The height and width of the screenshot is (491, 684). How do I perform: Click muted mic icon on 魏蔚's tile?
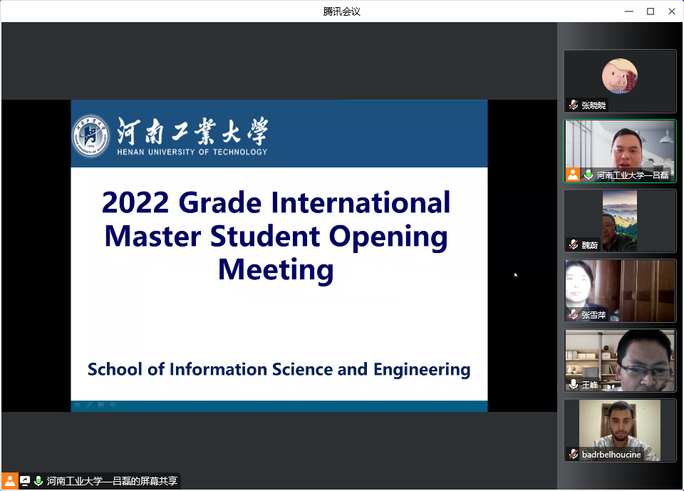click(574, 244)
